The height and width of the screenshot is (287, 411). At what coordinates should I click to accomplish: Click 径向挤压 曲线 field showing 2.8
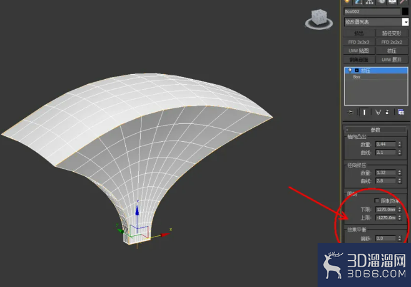click(x=386, y=181)
